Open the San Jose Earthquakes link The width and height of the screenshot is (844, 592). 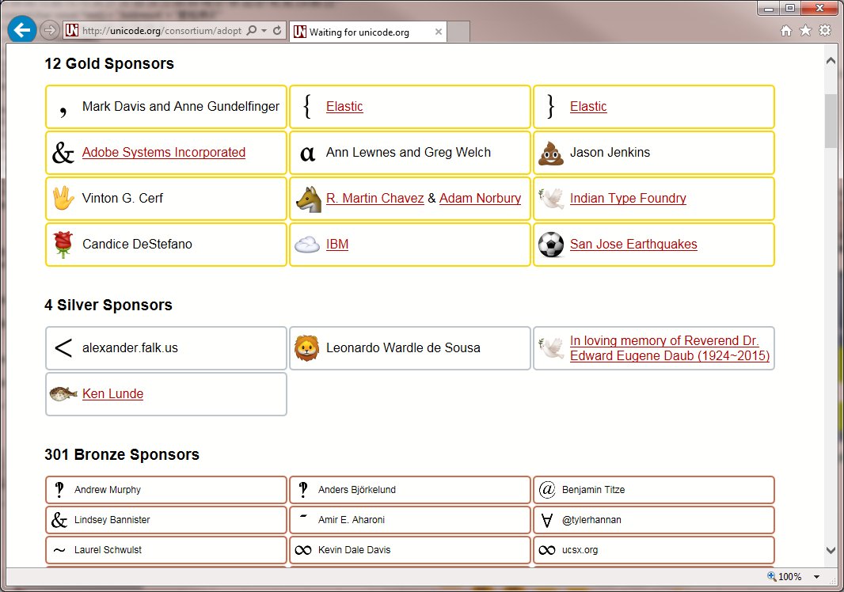pos(633,244)
